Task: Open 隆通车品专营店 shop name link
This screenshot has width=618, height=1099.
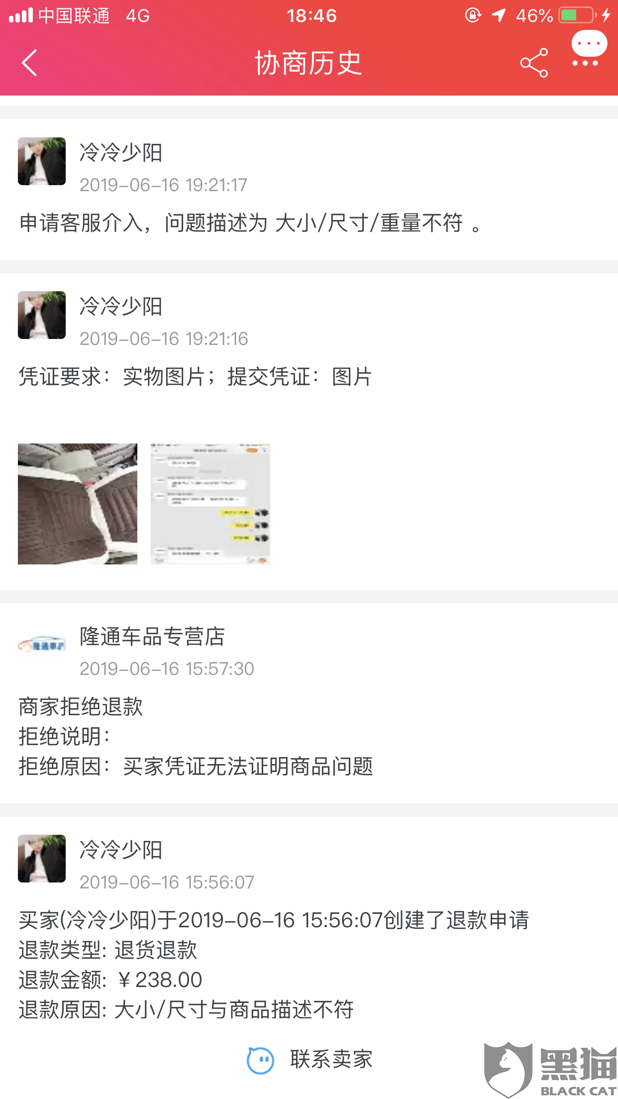Action: pos(152,637)
